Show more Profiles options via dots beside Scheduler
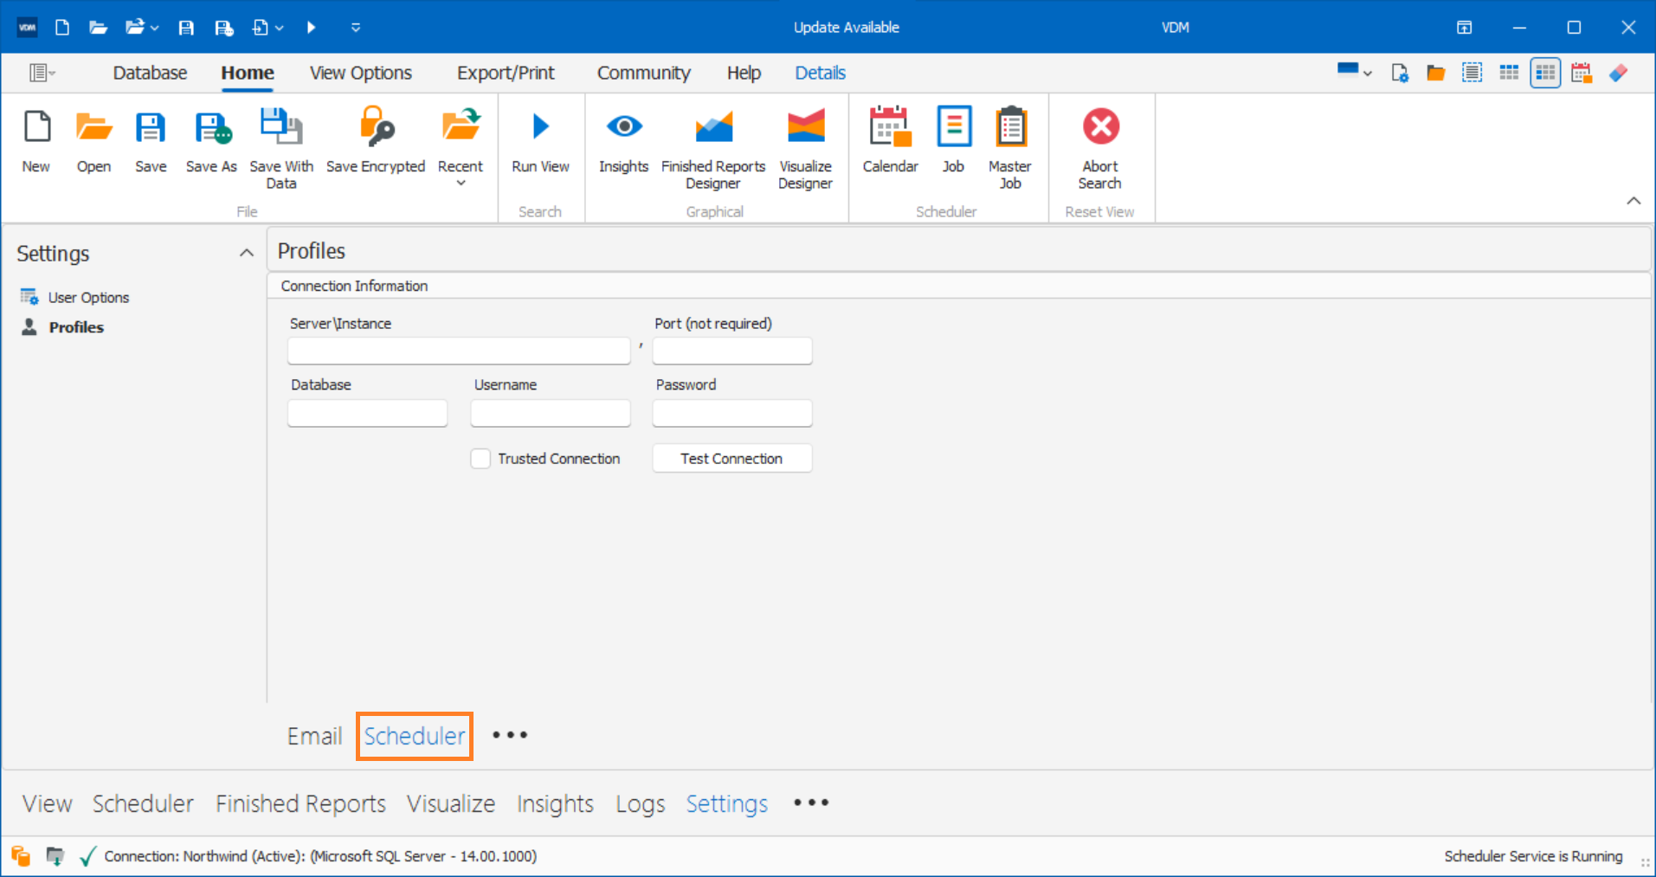This screenshot has width=1656, height=877. 510,735
